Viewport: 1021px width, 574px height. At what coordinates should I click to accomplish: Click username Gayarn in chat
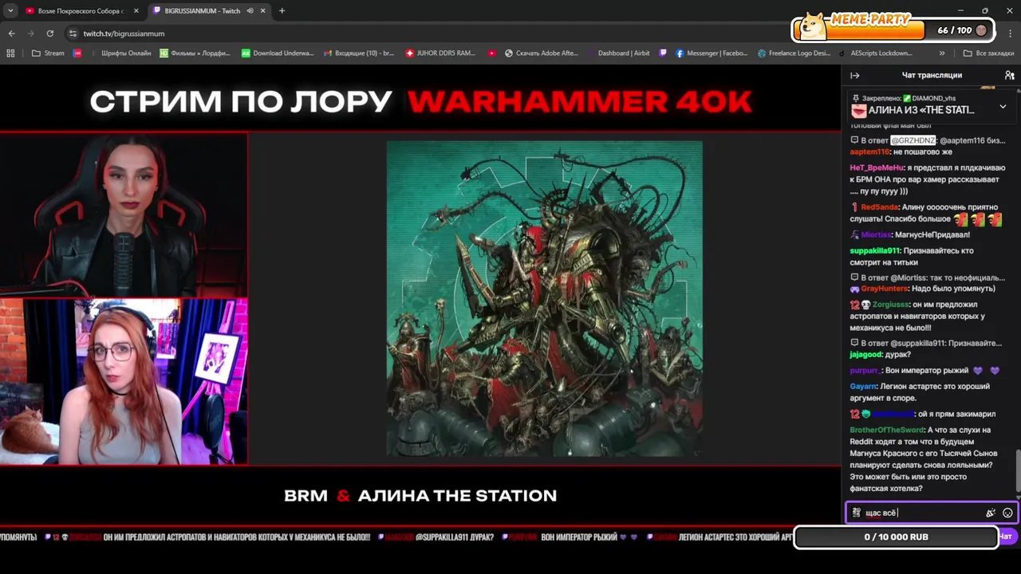point(864,387)
